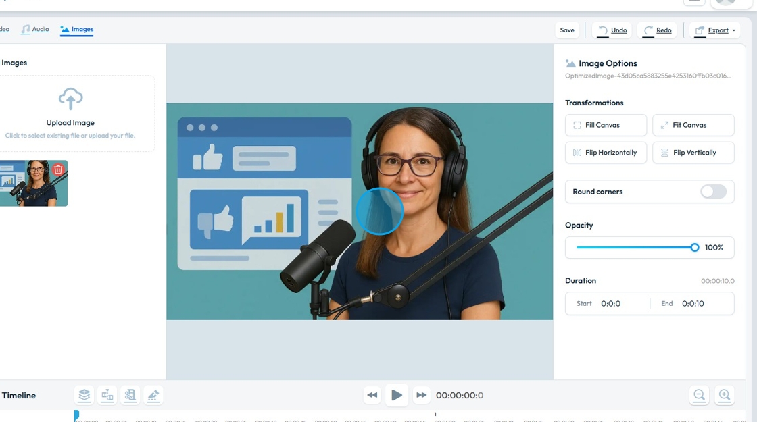Open the Audio tab

pyautogui.click(x=34, y=30)
